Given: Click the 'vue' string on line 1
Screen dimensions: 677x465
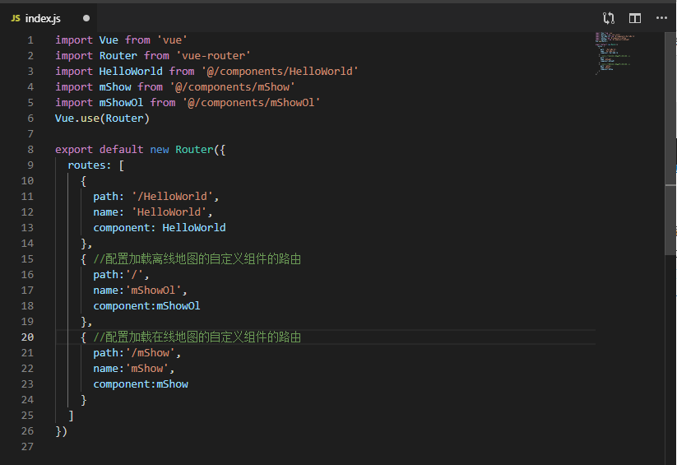Looking at the screenshot, I should coord(172,40).
